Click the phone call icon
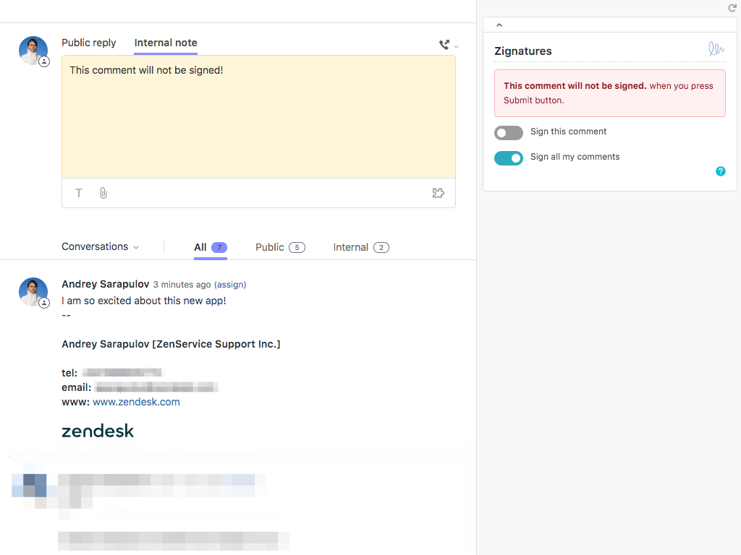The width and height of the screenshot is (741, 555). click(x=444, y=45)
